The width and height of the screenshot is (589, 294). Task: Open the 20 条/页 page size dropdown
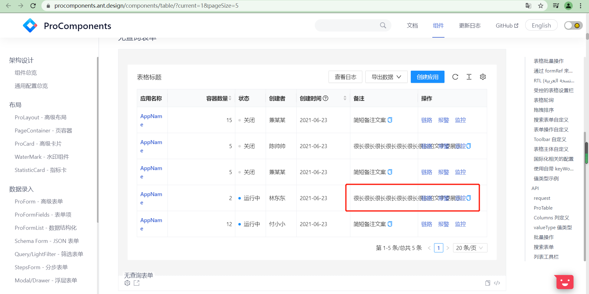[x=470, y=248]
